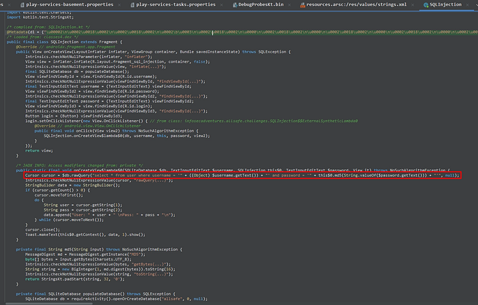Screen dimensions: 478x305
Task: Click the 'private final SQLiteDatabase populateDatabase()' signature
Action: pyautogui.click(x=96, y=294)
